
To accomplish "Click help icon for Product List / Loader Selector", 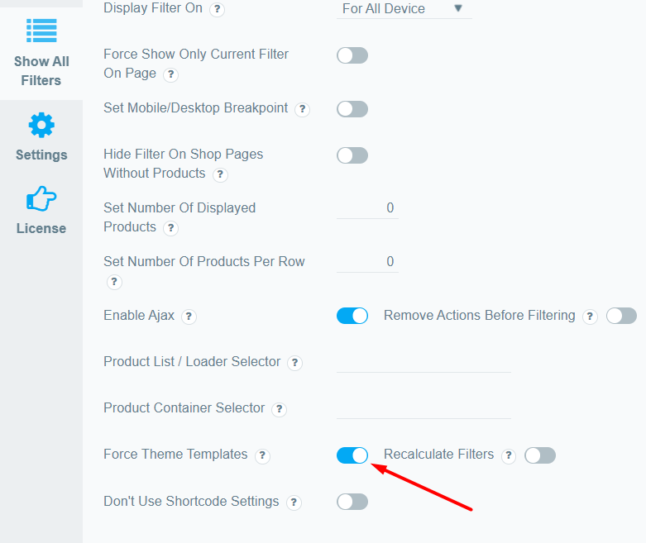I will tap(294, 363).
